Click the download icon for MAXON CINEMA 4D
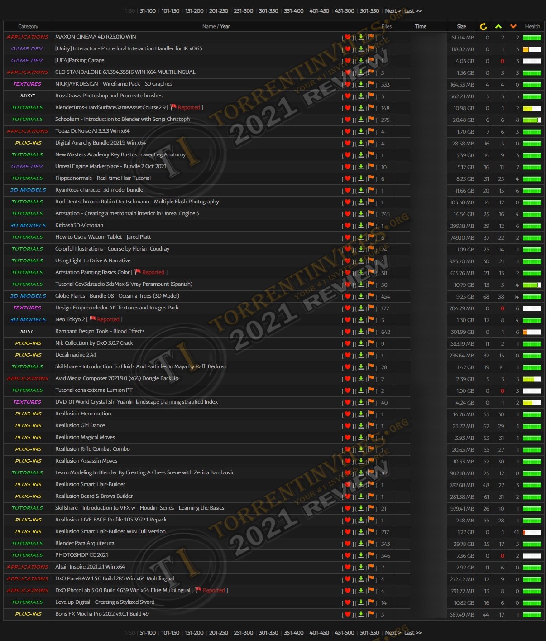 [x=361, y=37]
